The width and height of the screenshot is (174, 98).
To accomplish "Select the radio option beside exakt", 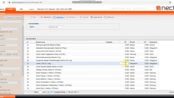I will pyautogui.click(x=14, y=54).
